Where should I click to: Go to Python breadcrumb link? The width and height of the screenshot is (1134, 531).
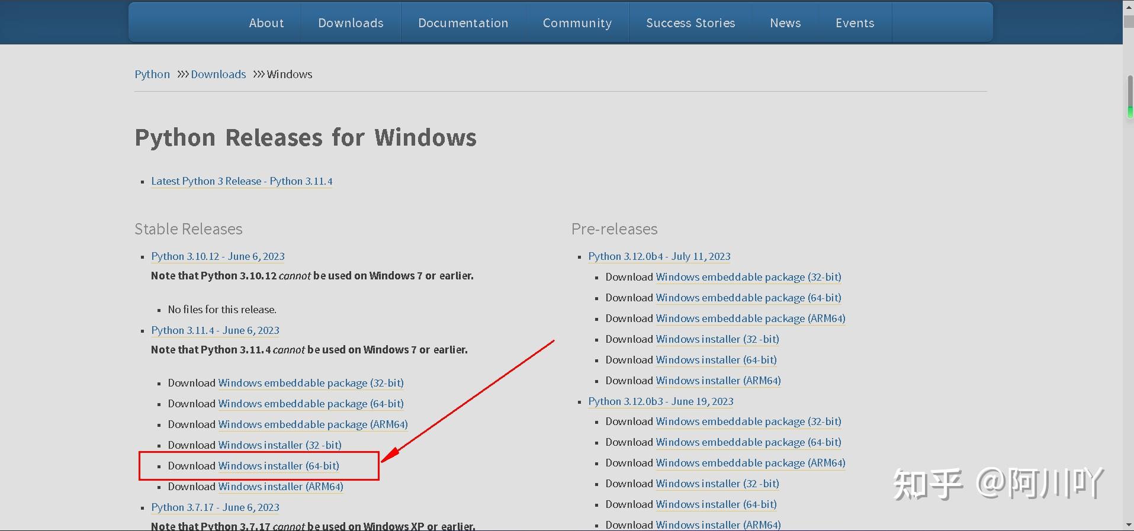click(152, 74)
